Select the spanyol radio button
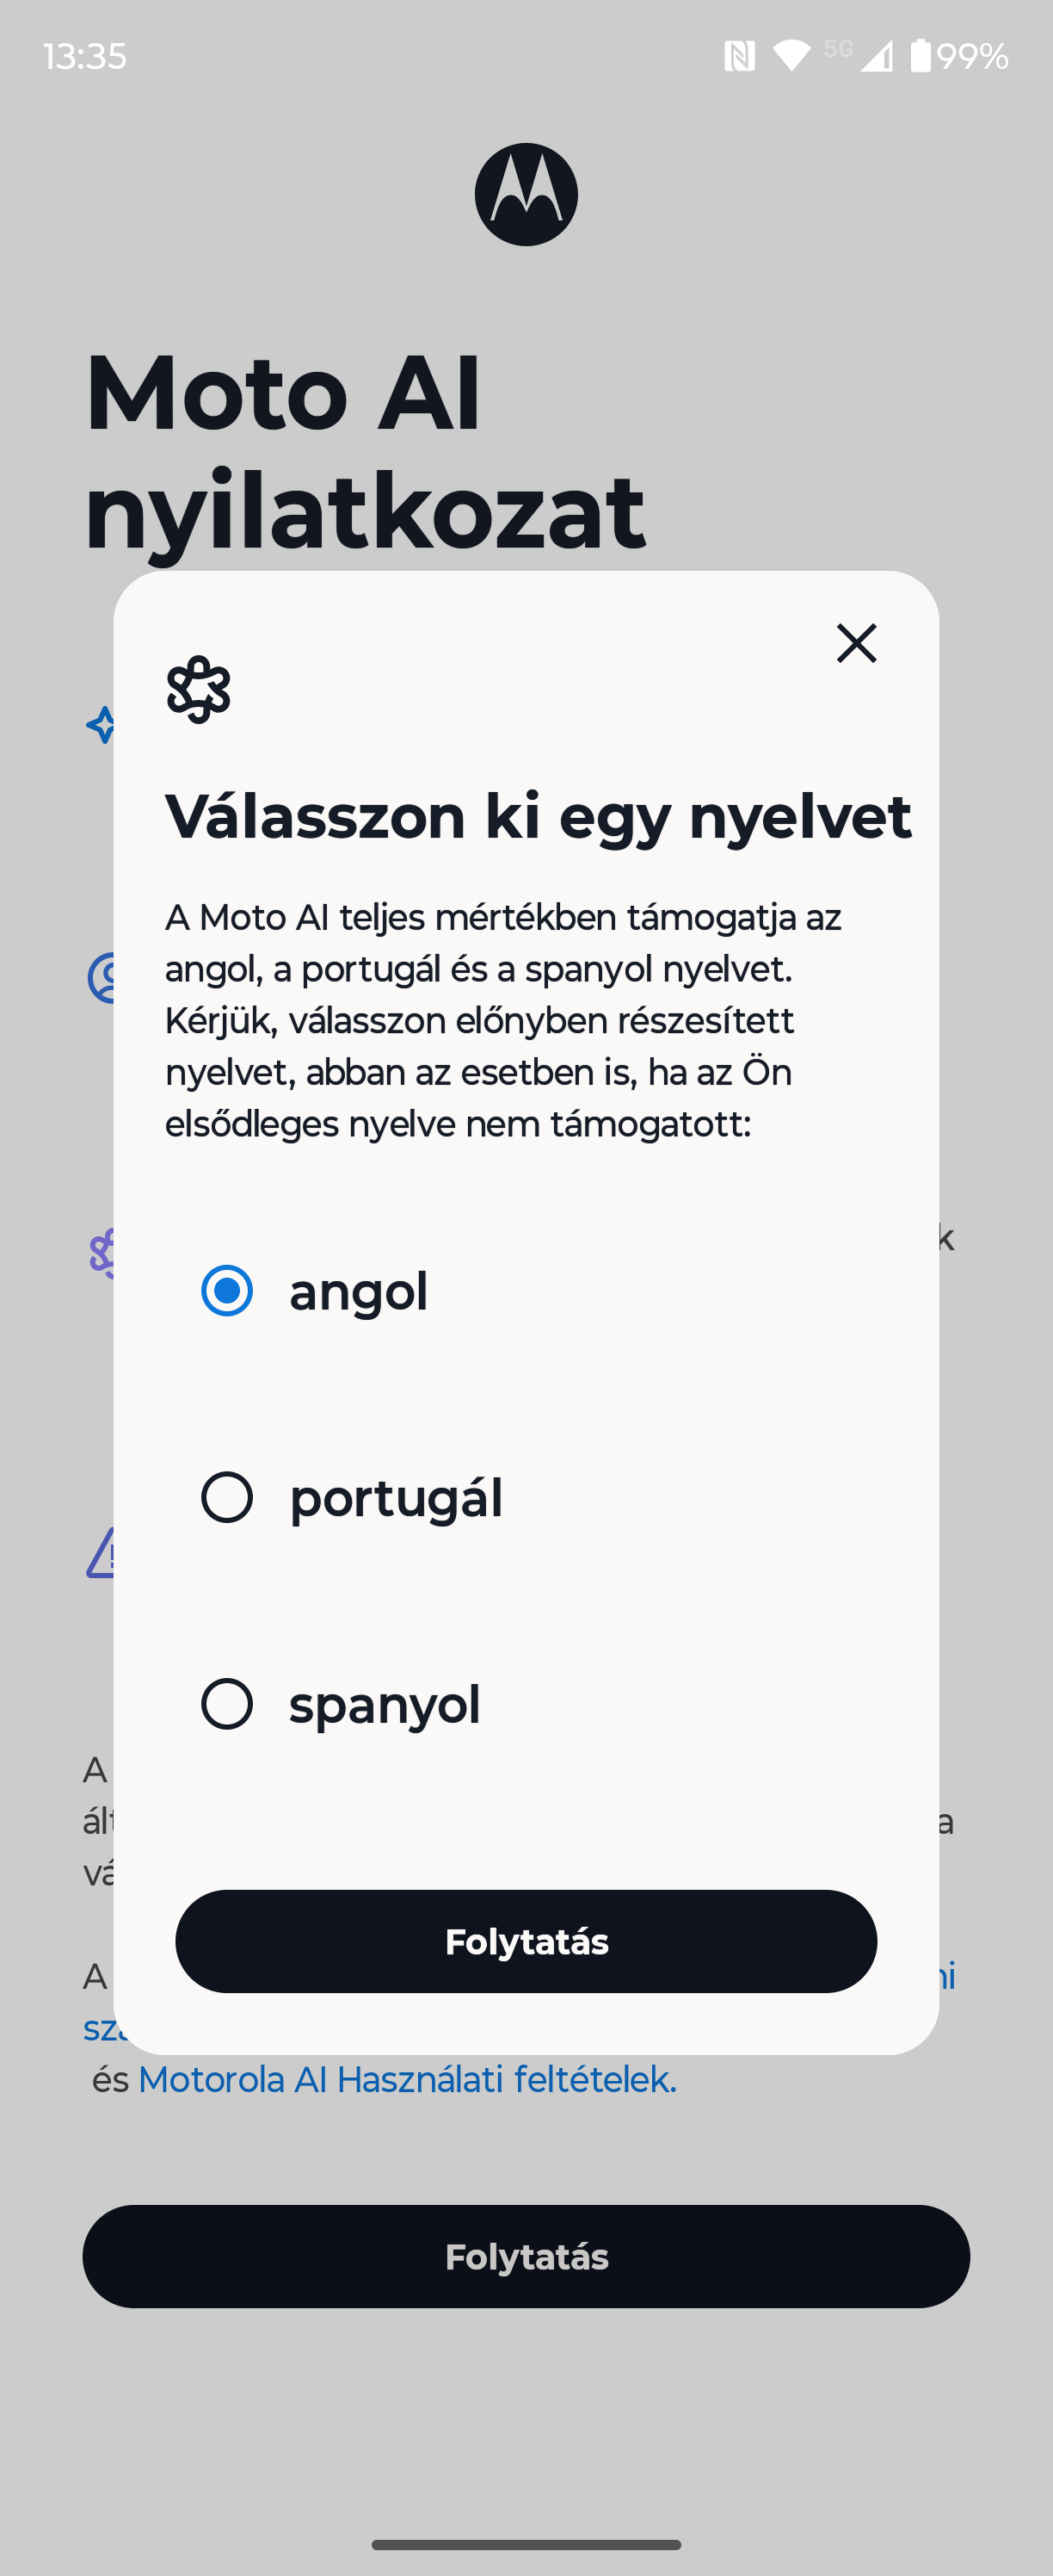Screen dimensions: 1053x2576 pos(227,1703)
